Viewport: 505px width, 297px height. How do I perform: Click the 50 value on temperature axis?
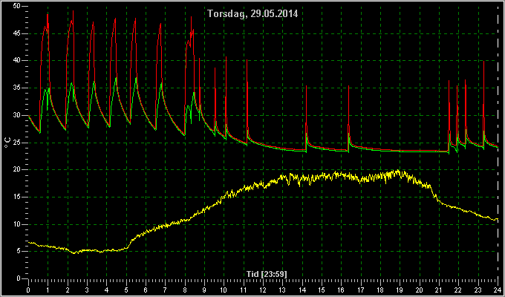(x=17, y=7)
